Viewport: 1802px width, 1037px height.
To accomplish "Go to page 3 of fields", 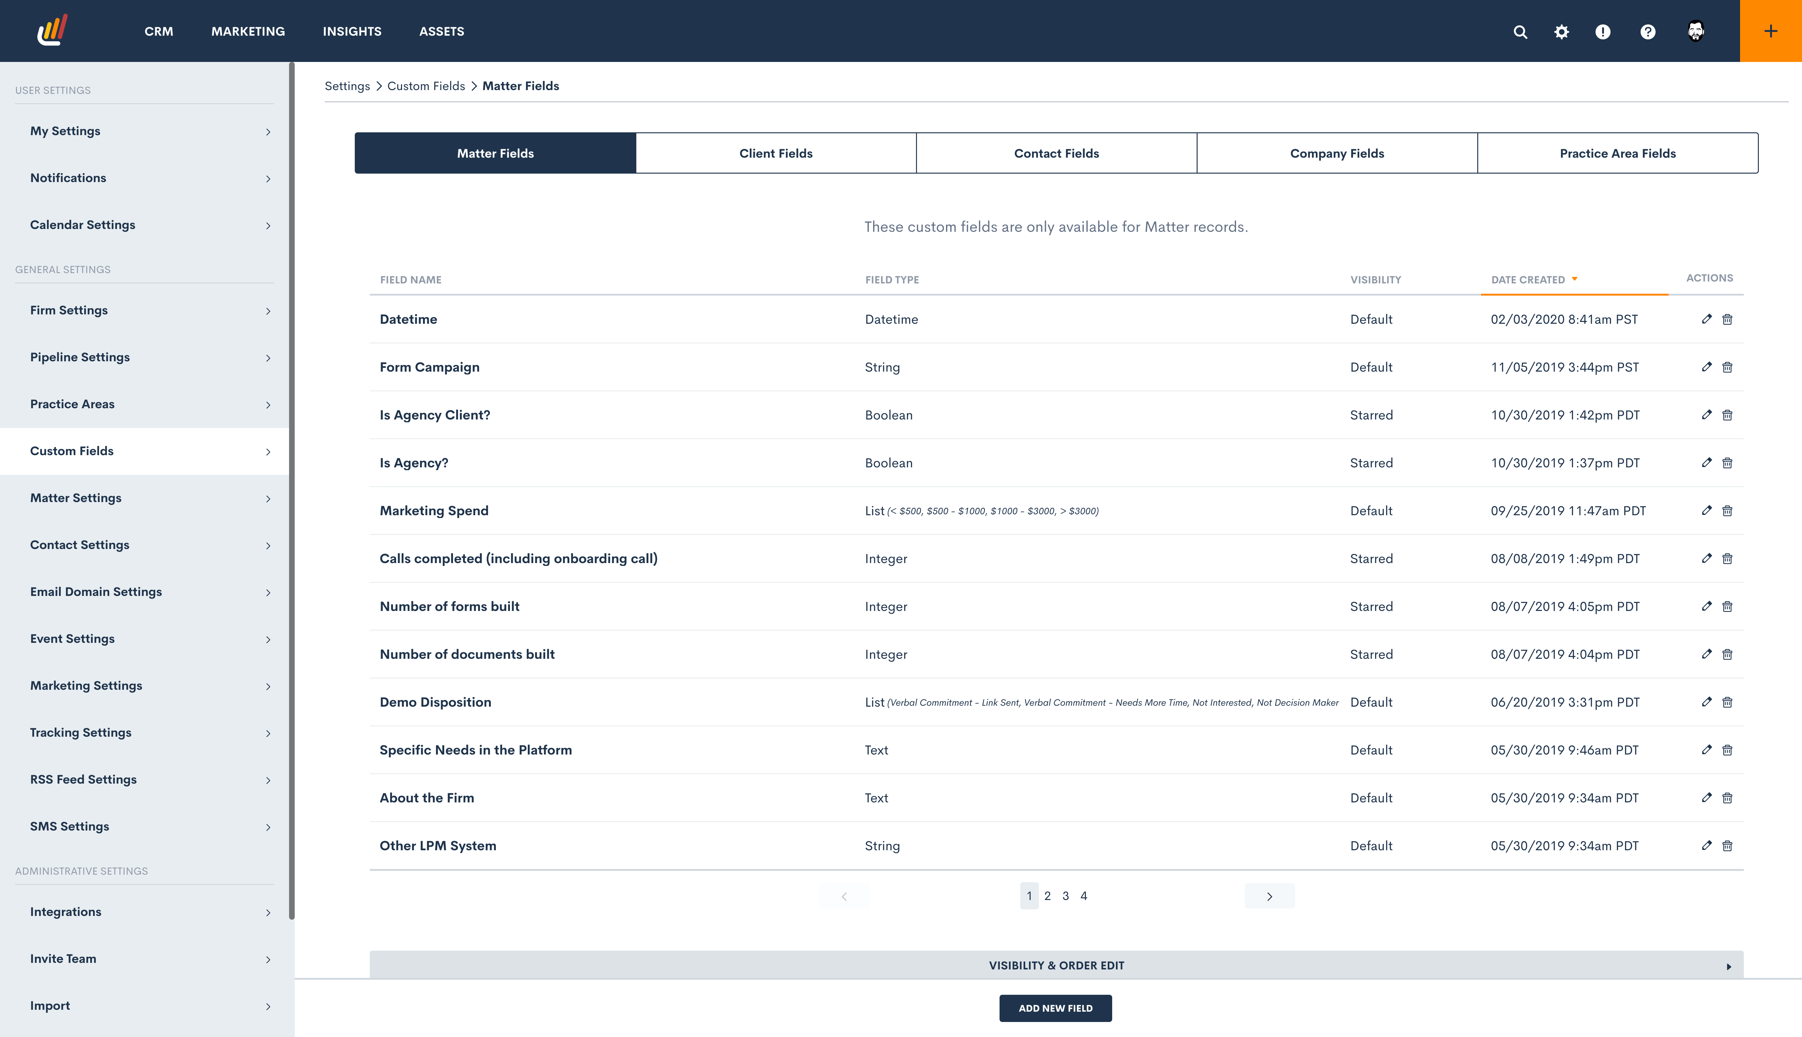I will point(1066,896).
